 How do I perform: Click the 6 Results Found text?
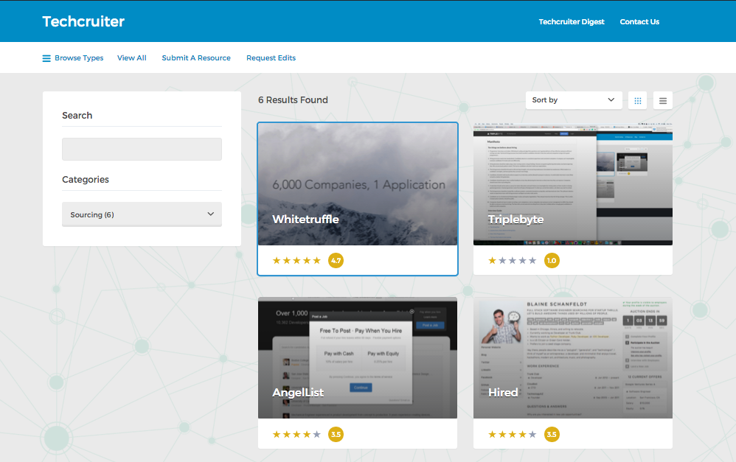pyautogui.click(x=293, y=100)
